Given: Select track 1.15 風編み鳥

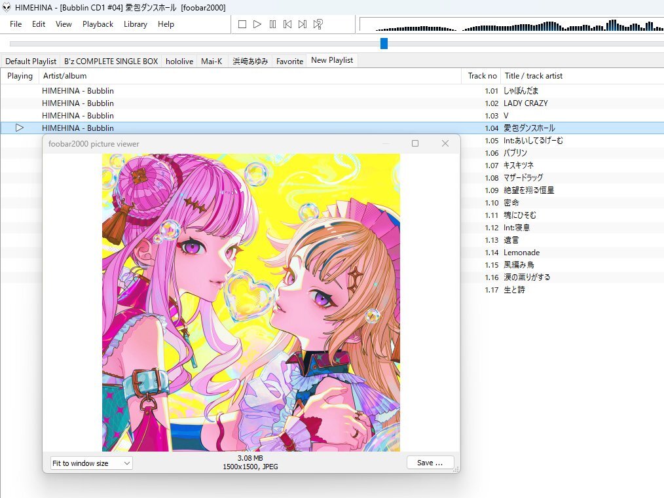Looking at the screenshot, I should pyautogui.click(x=563, y=265).
